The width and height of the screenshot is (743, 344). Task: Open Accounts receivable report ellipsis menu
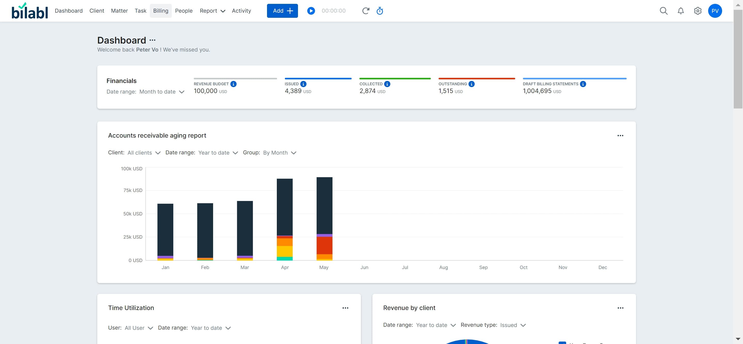(x=620, y=136)
